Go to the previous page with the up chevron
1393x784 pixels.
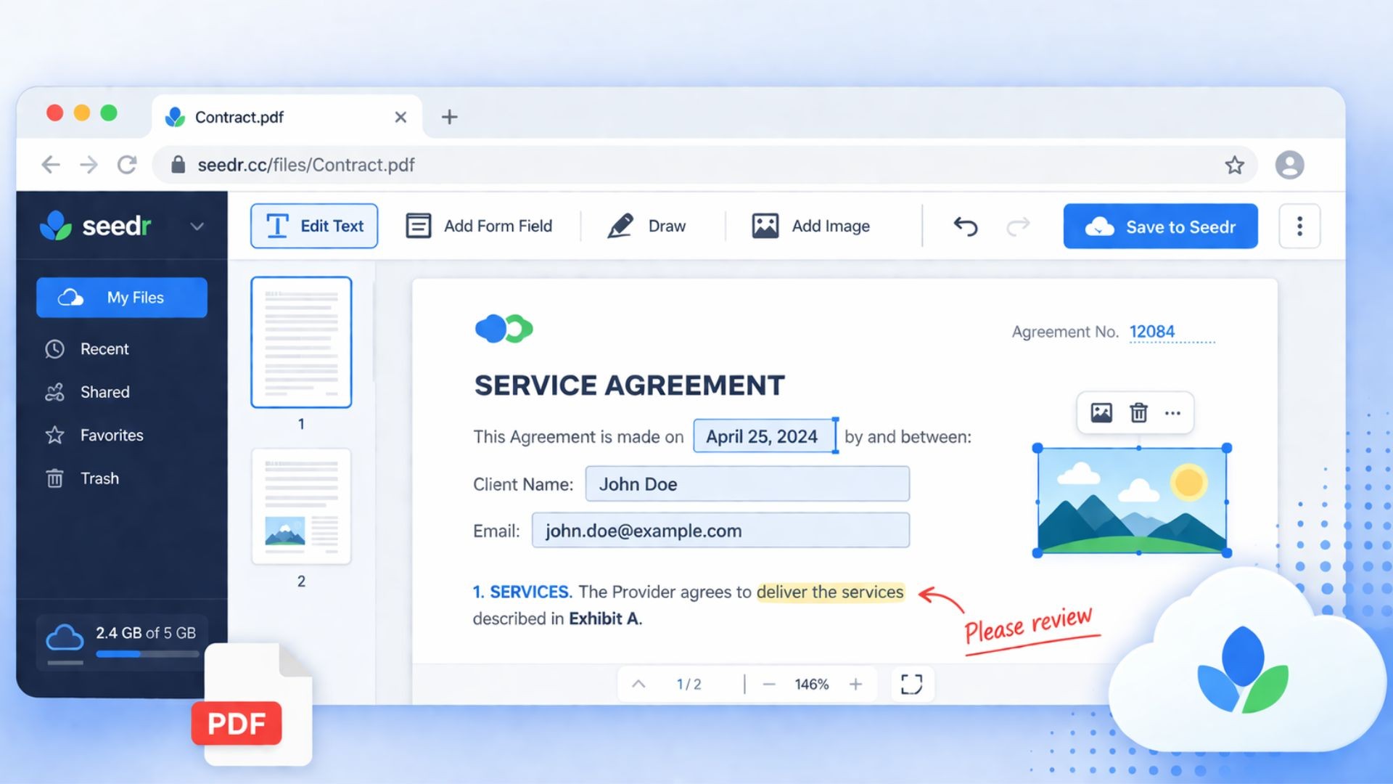(x=638, y=684)
